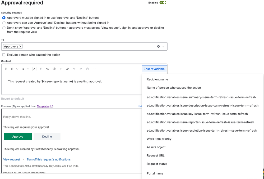Select the bold formatting icon
The width and height of the screenshot is (264, 179).
tap(12, 69)
